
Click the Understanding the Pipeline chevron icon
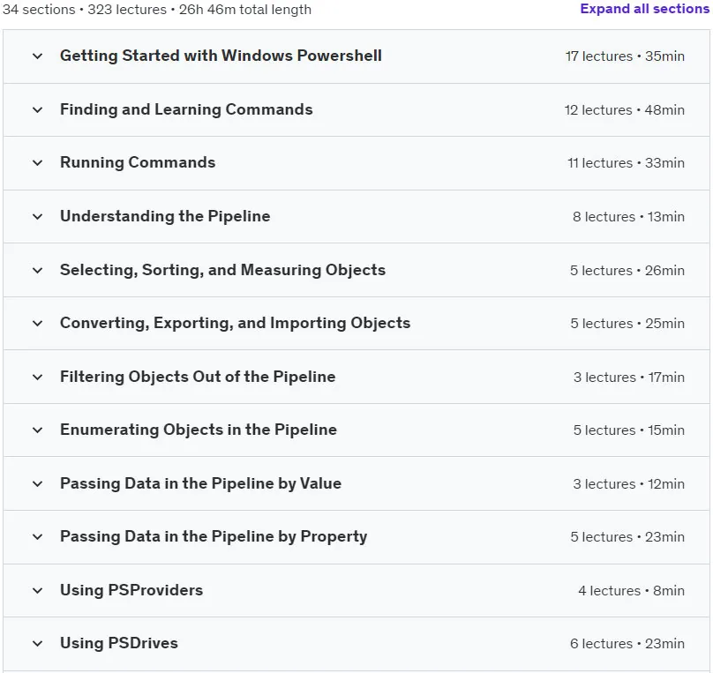point(38,217)
